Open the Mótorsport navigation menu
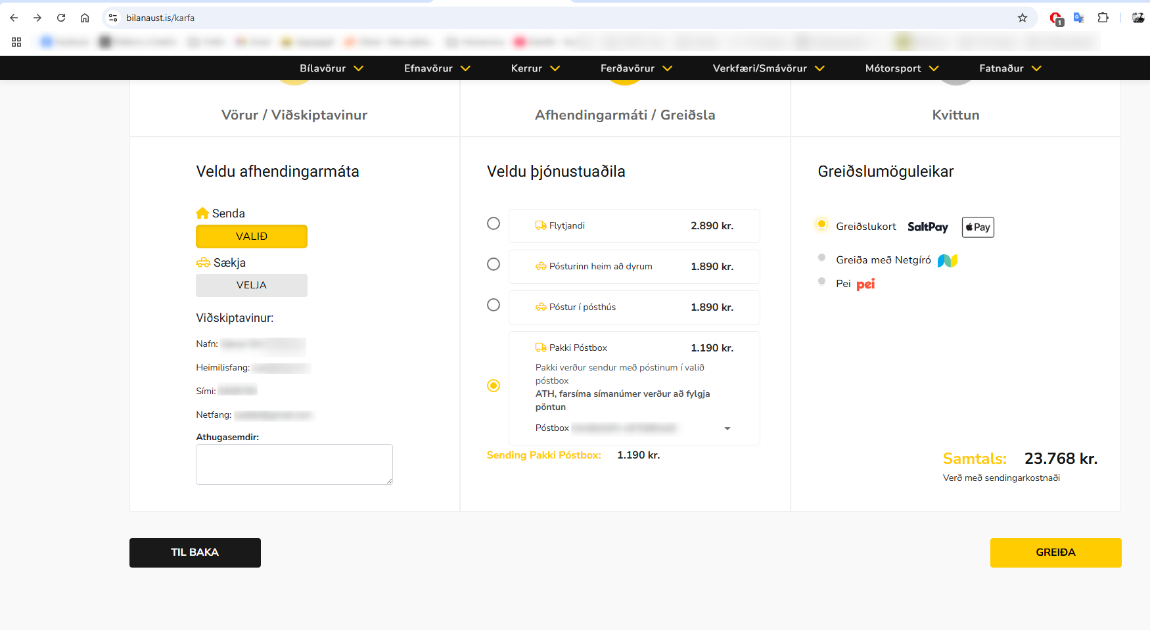The width and height of the screenshot is (1150, 630). [902, 68]
